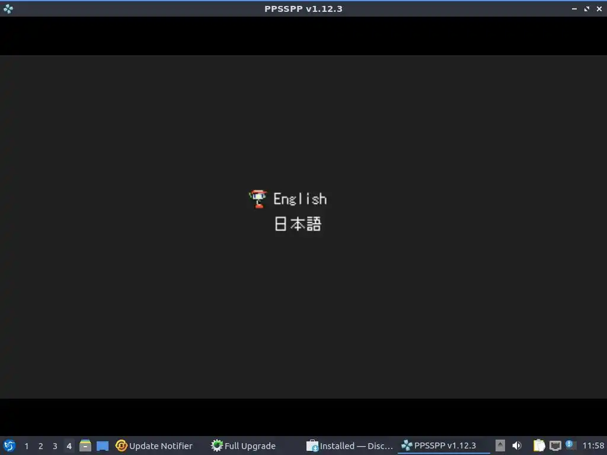Switch to virtual desktop 2
Viewport: 607px width, 455px height.
point(41,446)
